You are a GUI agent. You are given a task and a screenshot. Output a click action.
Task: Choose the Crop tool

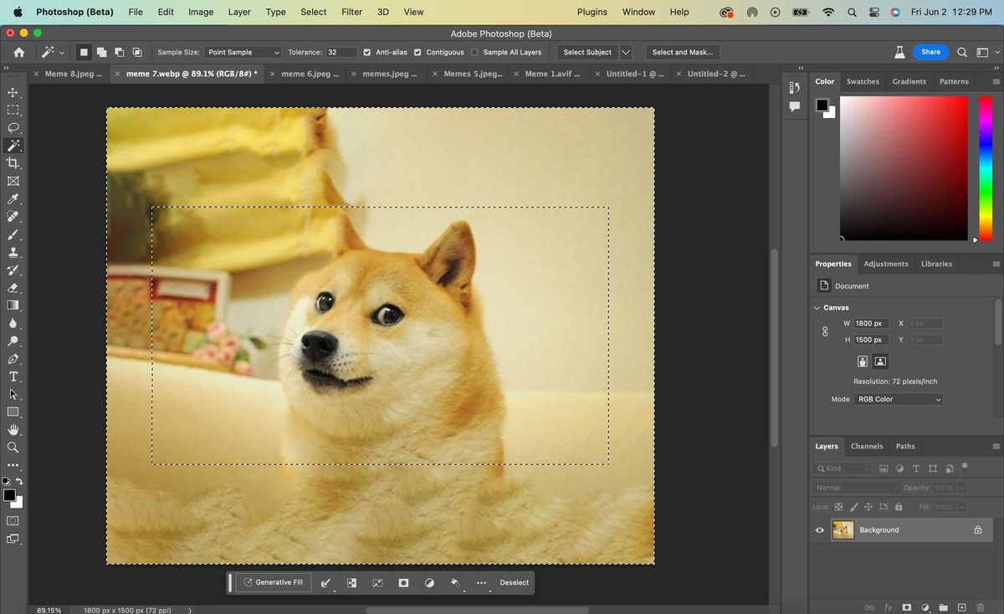(13, 163)
